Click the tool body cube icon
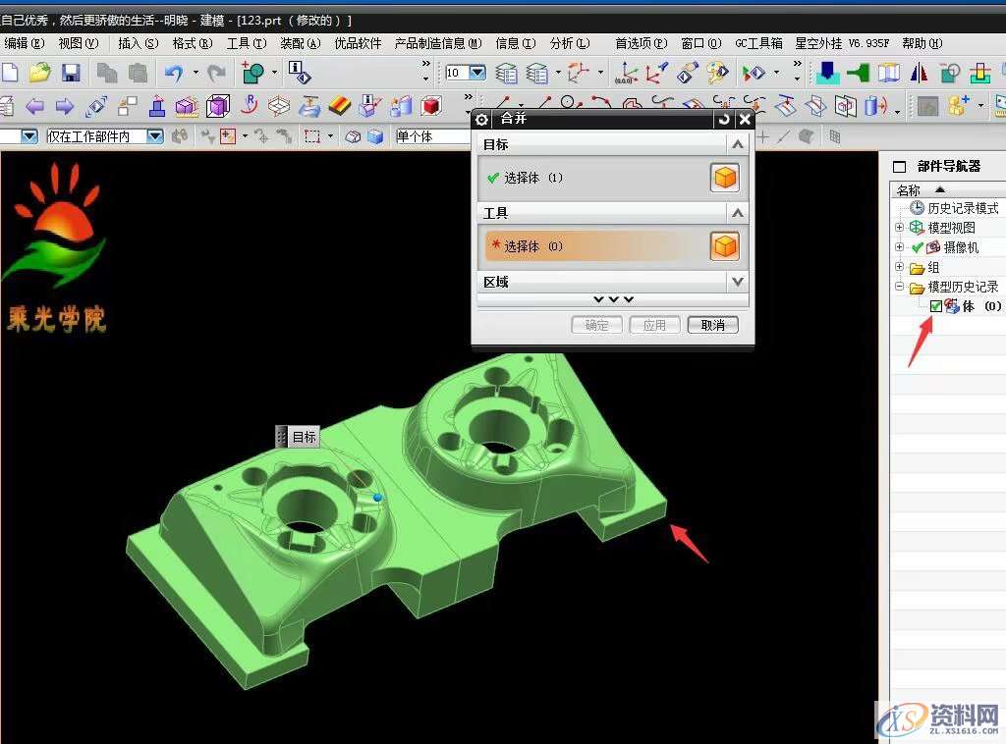The image size is (1006, 744). tap(724, 246)
